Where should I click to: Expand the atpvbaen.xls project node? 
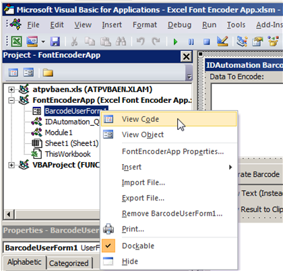[11, 89]
